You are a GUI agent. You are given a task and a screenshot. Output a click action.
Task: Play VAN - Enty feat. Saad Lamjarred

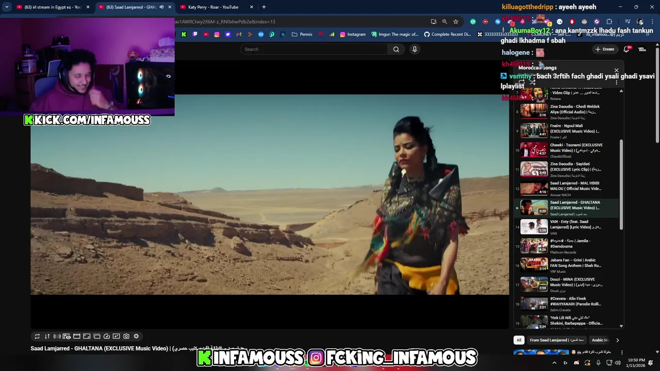[566, 227]
